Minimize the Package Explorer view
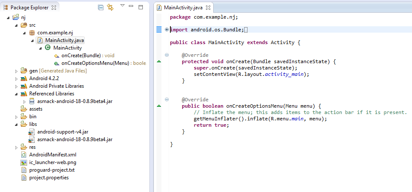This screenshot has width=412, height=192. coord(131,6)
